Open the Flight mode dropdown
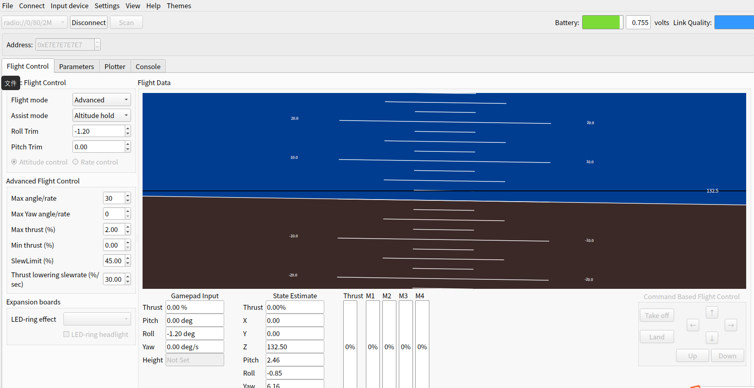This screenshot has height=388, width=754. (x=101, y=100)
